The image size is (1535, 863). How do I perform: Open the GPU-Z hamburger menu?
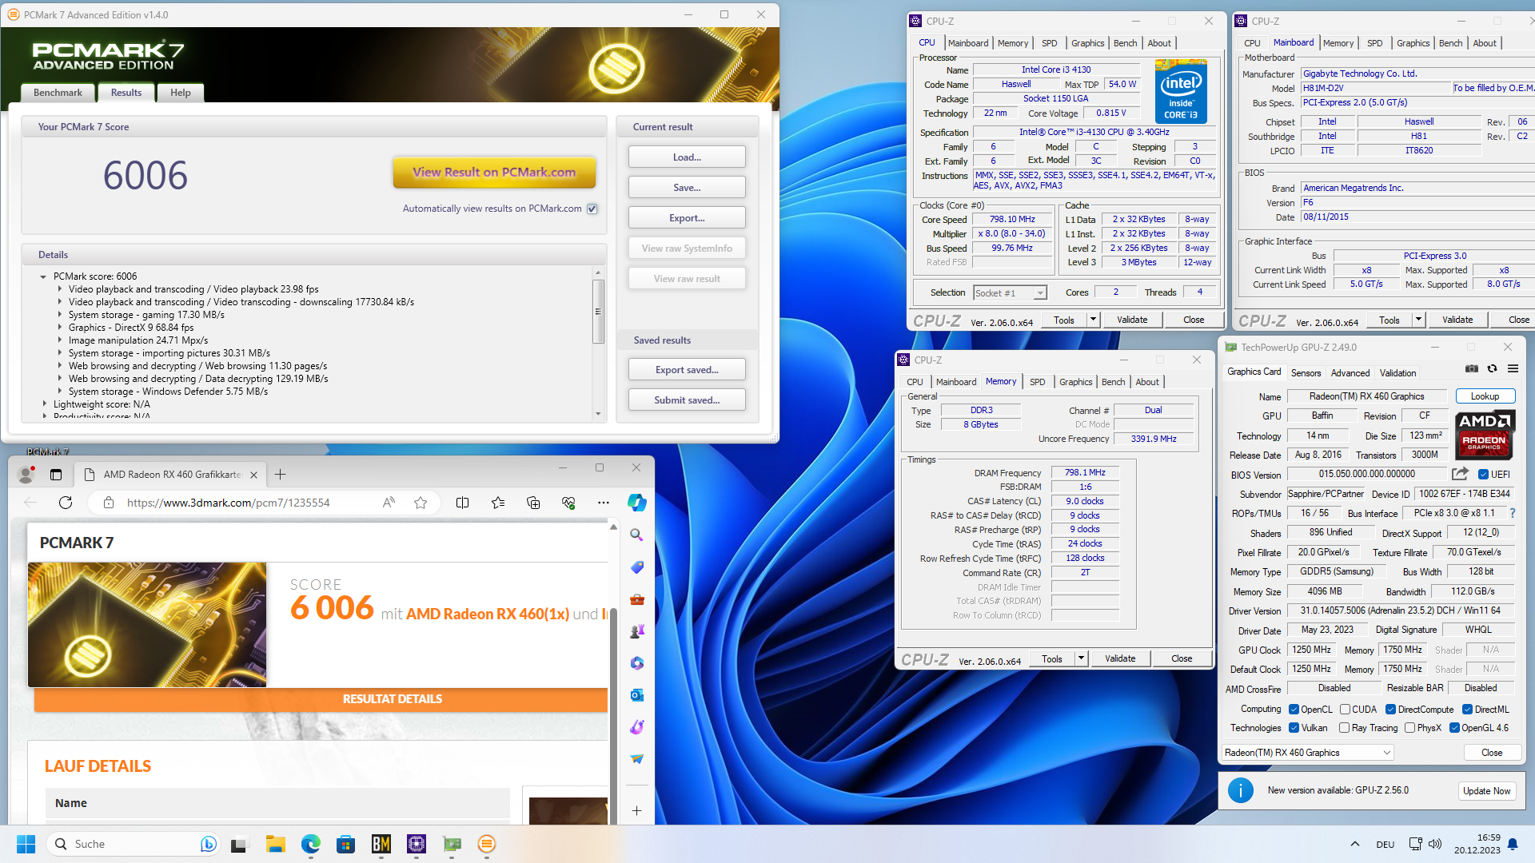click(1513, 368)
